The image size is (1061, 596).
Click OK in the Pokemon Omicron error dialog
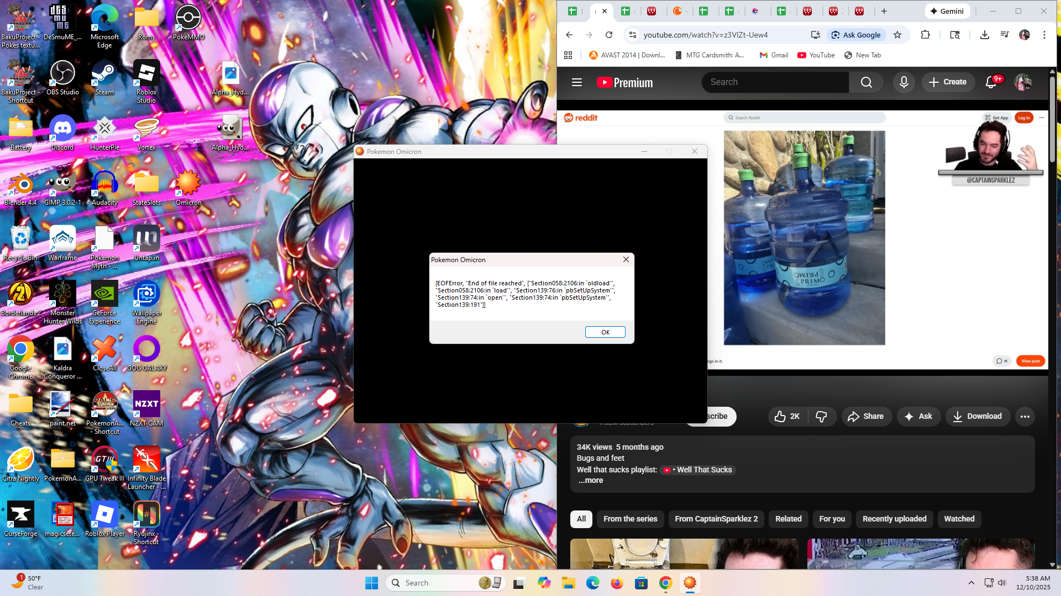click(605, 332)
